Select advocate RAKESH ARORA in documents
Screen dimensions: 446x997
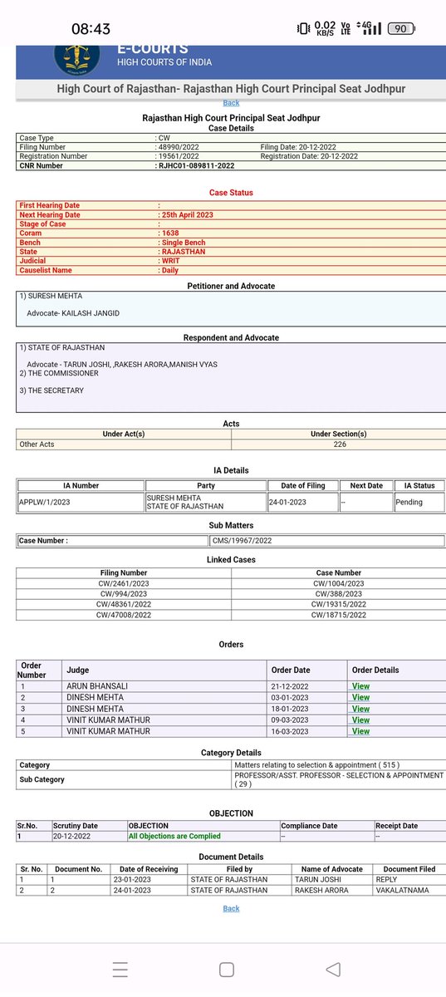coord(321,890)
